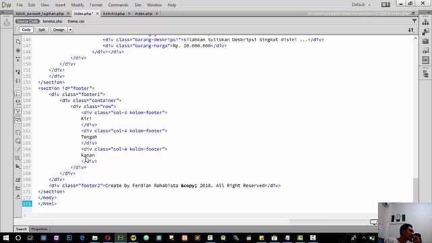Open the Snippets panel icon in right dock
This screenshot has height=243, width=432.
pyautogui.click(x=425, y=51)
